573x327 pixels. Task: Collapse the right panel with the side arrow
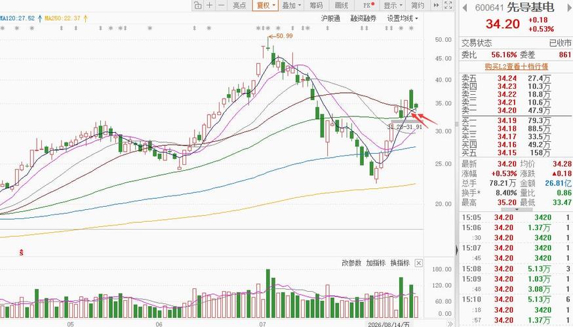point(456,250)
